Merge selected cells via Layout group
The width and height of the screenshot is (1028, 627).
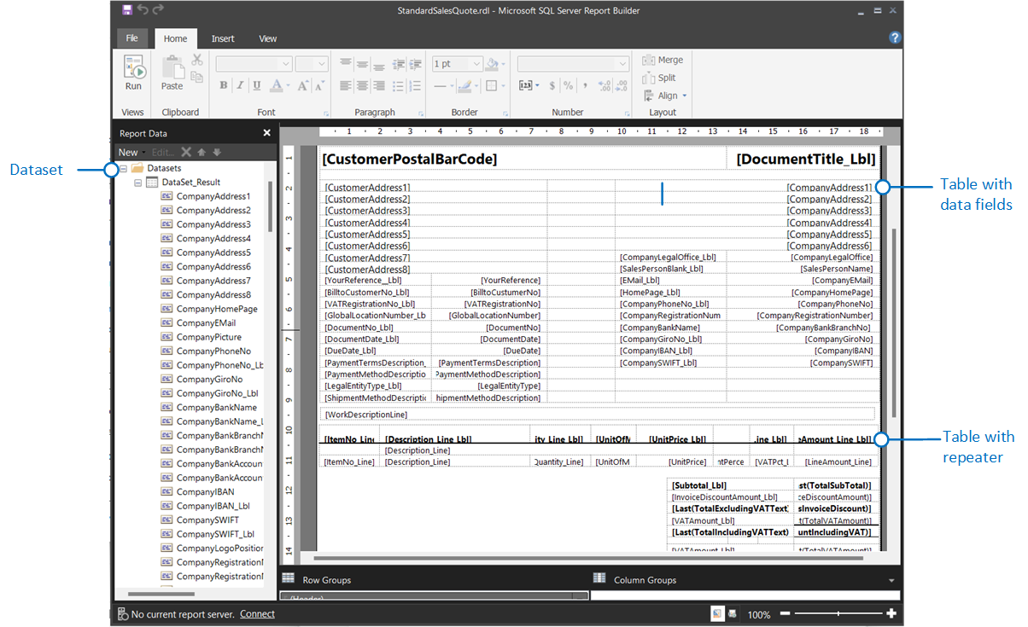click(663, 60)
